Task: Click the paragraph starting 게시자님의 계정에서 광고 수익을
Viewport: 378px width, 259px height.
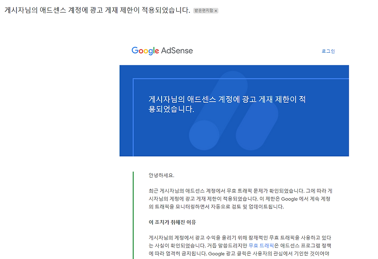Action: coord(240,245)
